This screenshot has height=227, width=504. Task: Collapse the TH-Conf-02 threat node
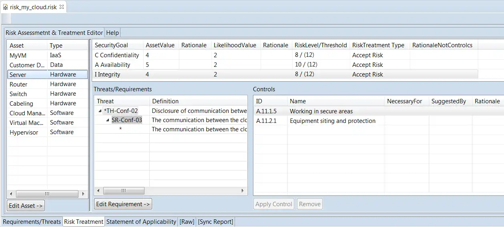100,111
